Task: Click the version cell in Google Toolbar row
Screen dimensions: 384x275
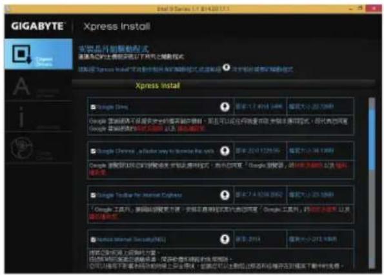Action: (x=260, y=195)
